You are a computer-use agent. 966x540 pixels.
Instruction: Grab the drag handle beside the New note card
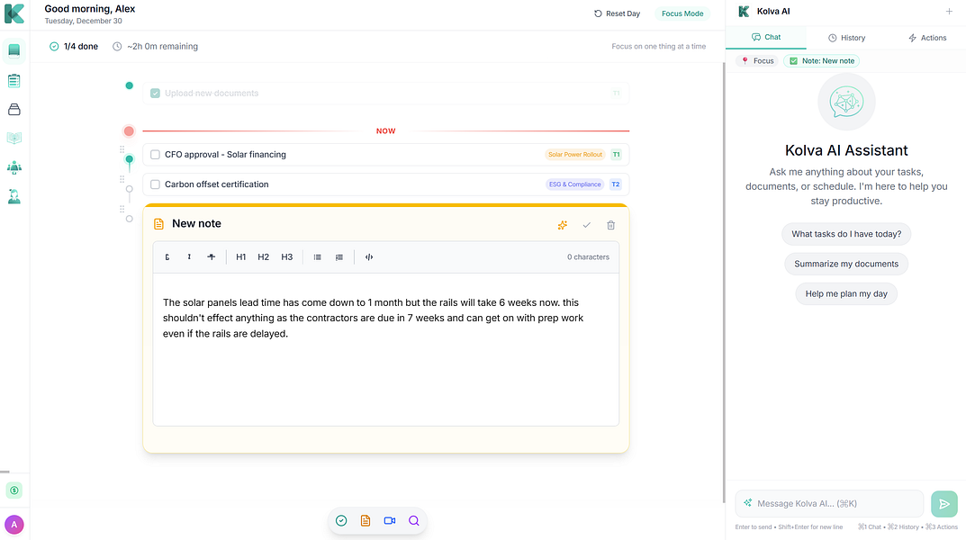[122, 210]
